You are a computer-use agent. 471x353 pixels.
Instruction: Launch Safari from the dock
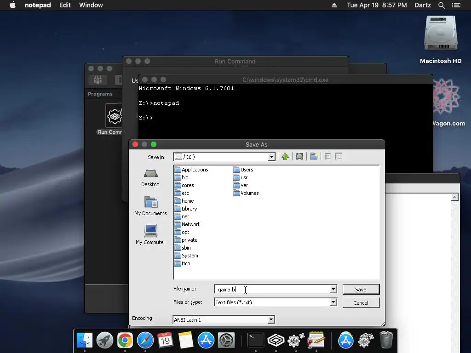pos(145,341)
